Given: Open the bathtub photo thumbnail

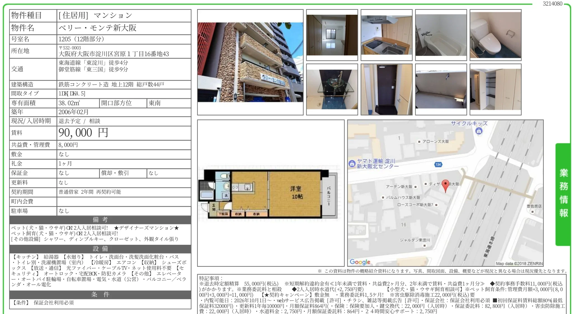Looking at the screenshot, I should pyautogui.click(x=441, y=35).
